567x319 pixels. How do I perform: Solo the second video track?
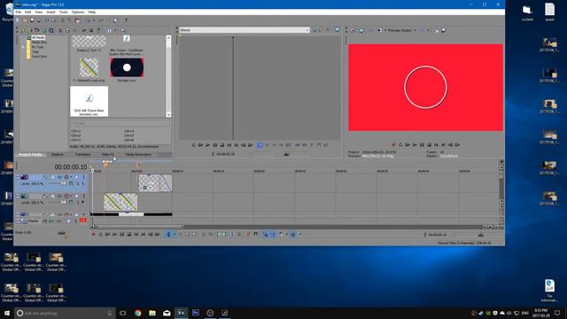[x=83, y=196]
